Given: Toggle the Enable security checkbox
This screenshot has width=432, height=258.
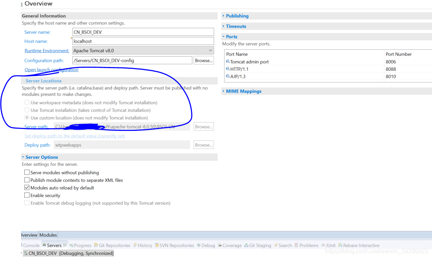Looking at the screenshot, I should (x=27, y=195).
